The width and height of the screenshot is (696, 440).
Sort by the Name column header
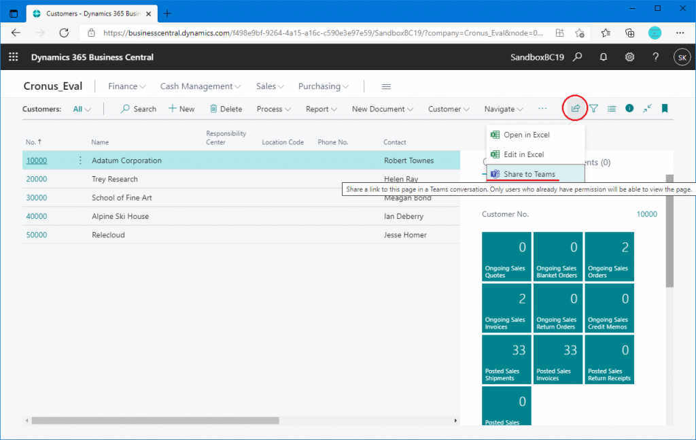100,143
